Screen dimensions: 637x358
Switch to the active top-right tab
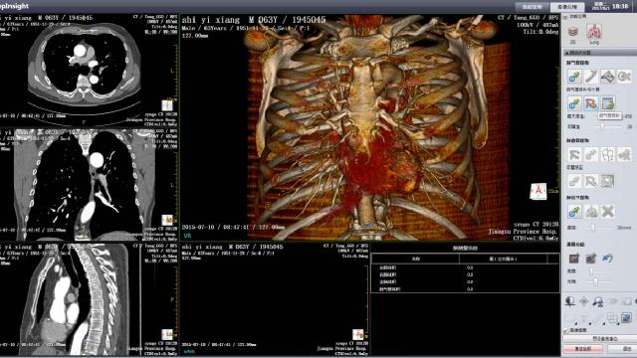click(x=567, y=7)
